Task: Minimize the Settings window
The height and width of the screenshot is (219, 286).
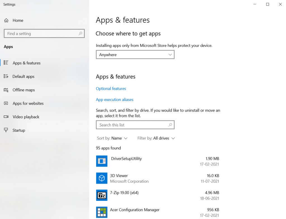Action: point(255,4)
